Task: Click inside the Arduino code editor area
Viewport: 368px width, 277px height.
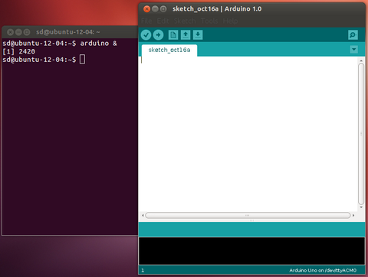Action: pyautogui.click(x=248, y=134)
